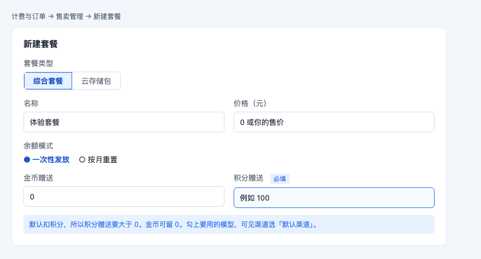Click the blue hint text starting 默认扣积分
This screenshot has width=481, height=259.
tap(174, 225)
